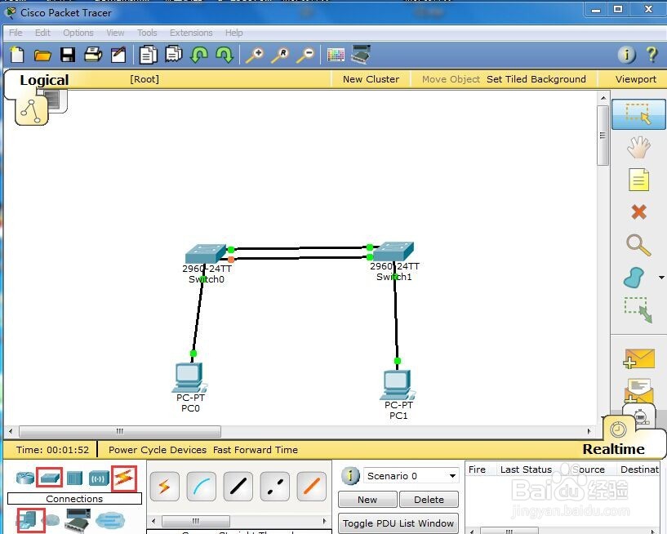Select the Switch0 device in workspace
The height and width of the screenshot is (534, 667).
206,254
